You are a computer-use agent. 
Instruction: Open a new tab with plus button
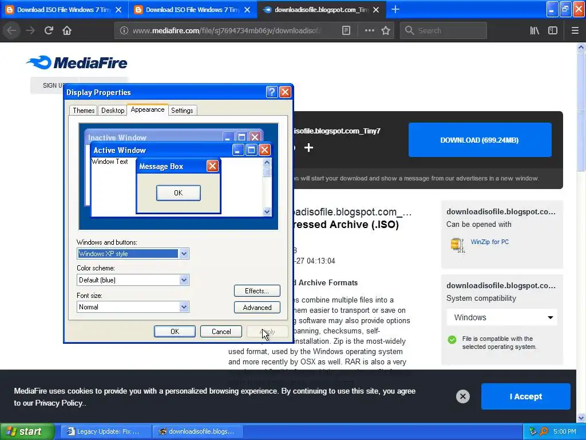(395, 9)
